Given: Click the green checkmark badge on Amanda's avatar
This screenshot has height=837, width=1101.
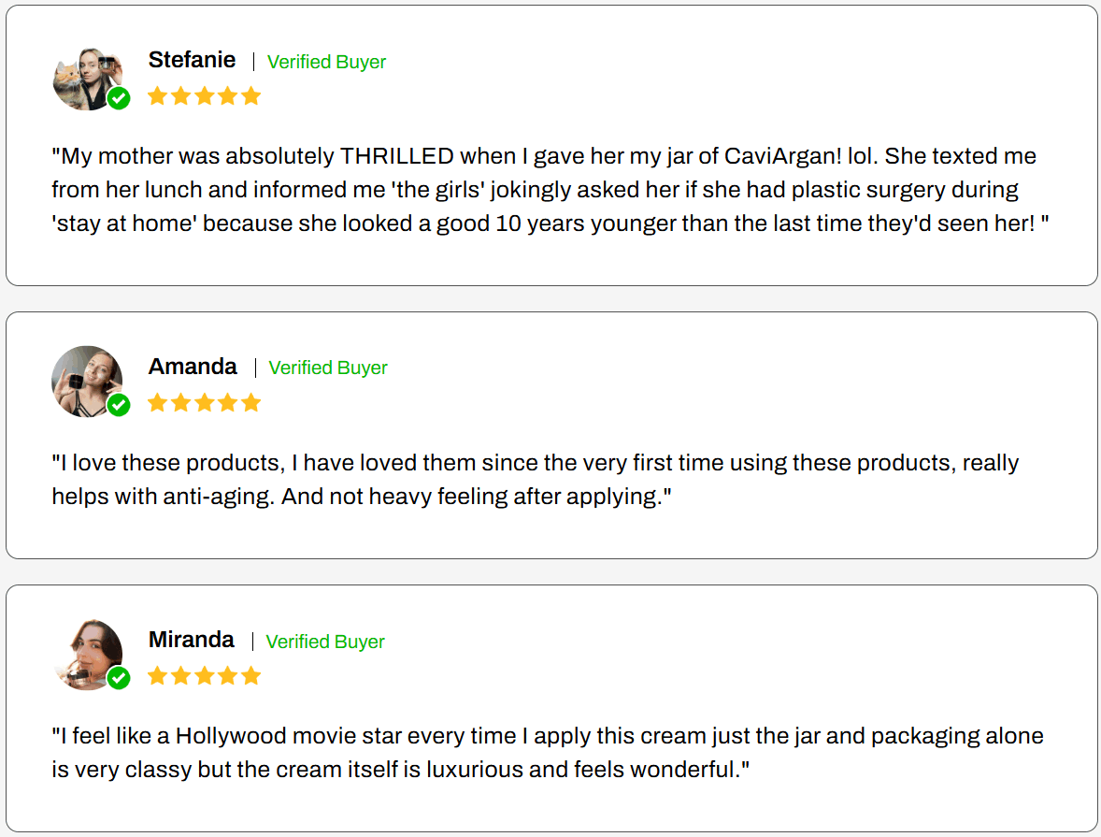Looking at the screenshot, I should point(119,405).
